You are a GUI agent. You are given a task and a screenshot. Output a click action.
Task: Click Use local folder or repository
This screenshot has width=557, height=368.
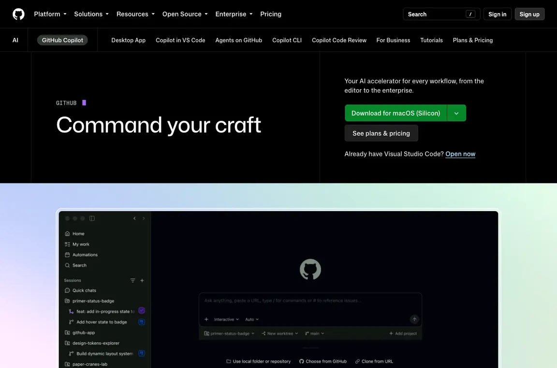(x=259, y=362)
